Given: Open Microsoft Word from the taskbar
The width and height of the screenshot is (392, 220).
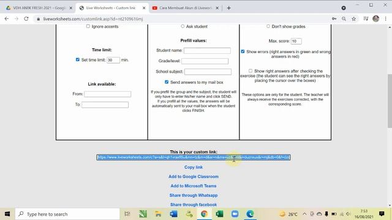Looking at the screenshot, I should click(x=174, y=214).
